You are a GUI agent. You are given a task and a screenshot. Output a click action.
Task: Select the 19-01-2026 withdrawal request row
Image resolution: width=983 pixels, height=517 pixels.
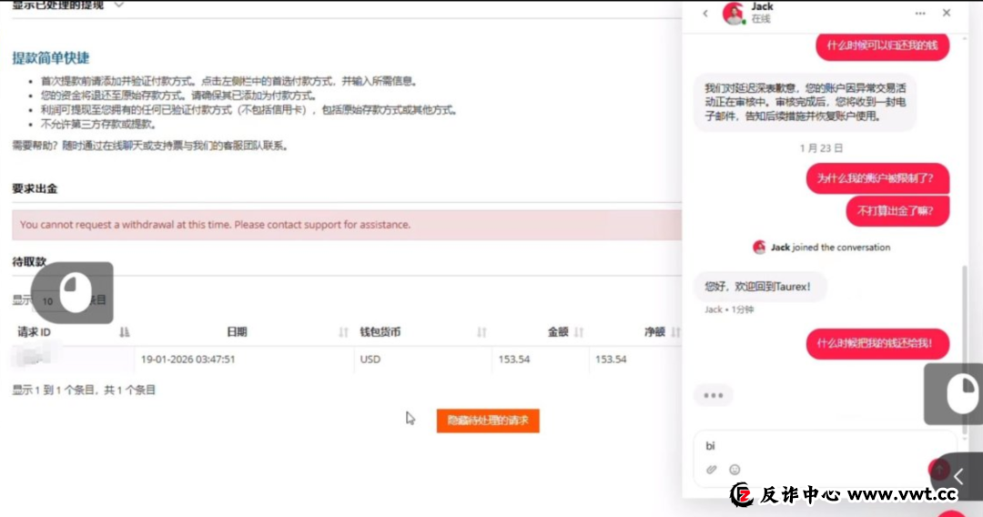(x=273, y=360)
